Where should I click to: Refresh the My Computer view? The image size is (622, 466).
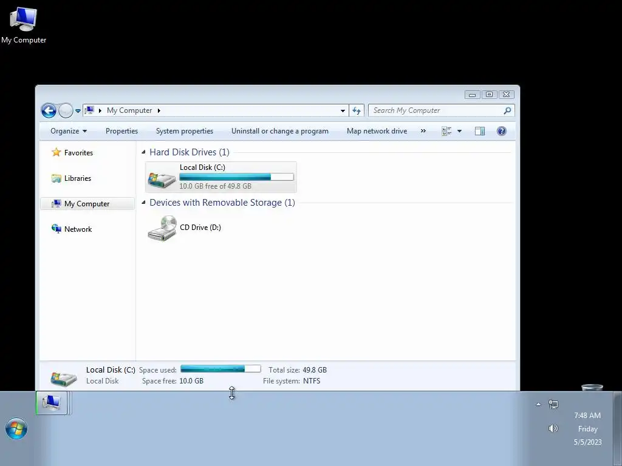click(356, 110)
